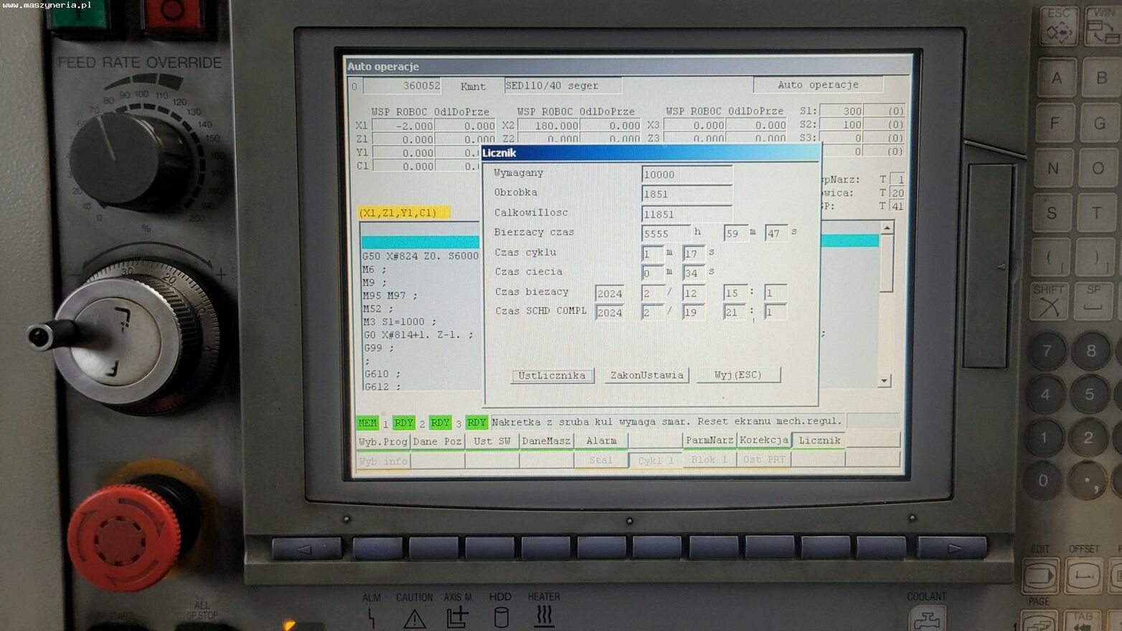Click the scroll down arrow in program list

pyautogui.click(x=885, y=381)
